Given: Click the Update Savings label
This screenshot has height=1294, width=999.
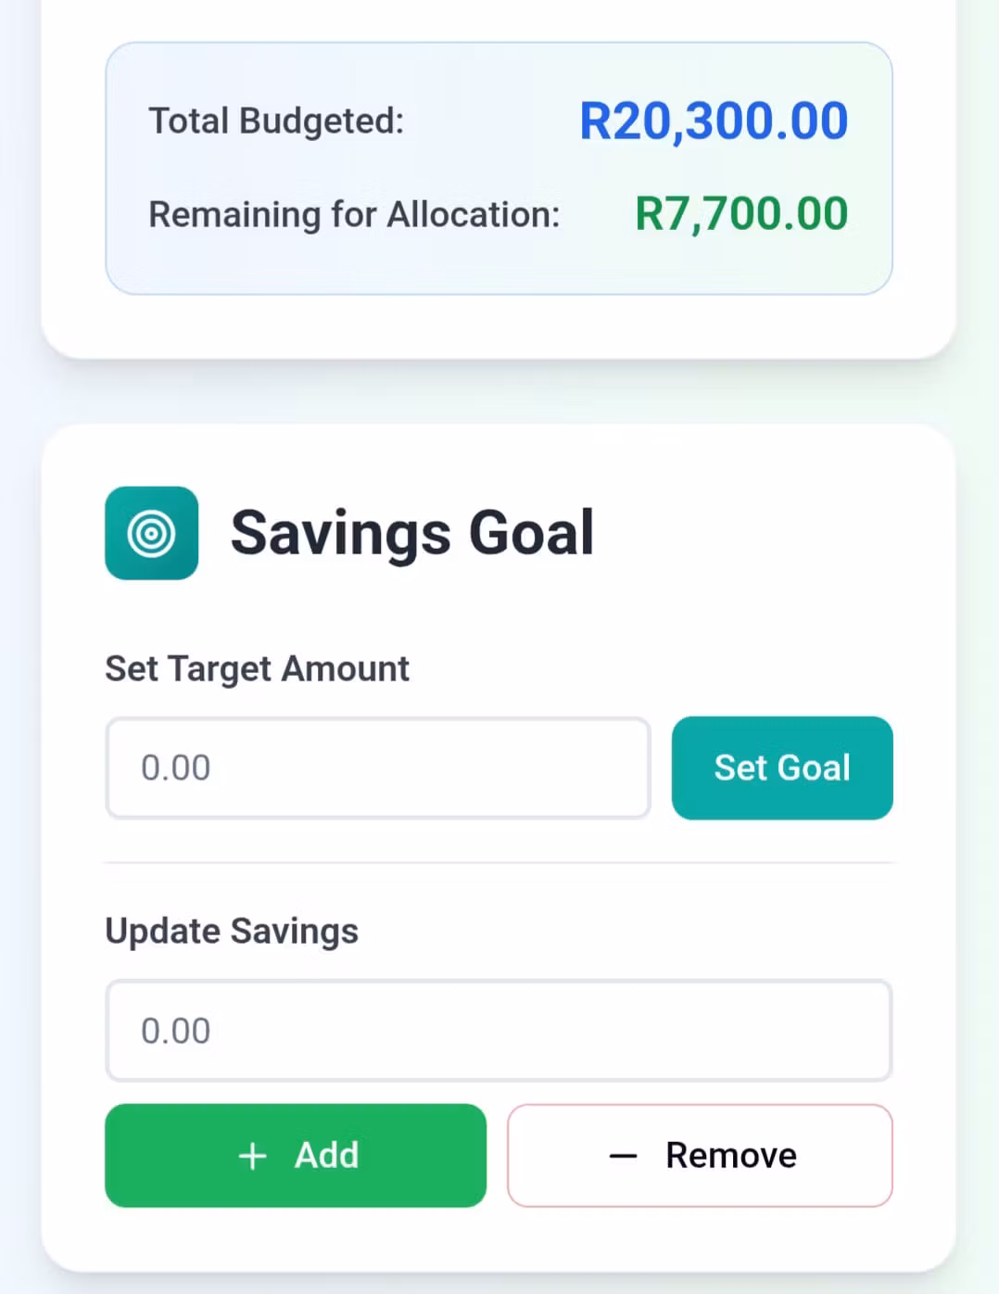Looking at the screenshot, I should pos(231,931).
